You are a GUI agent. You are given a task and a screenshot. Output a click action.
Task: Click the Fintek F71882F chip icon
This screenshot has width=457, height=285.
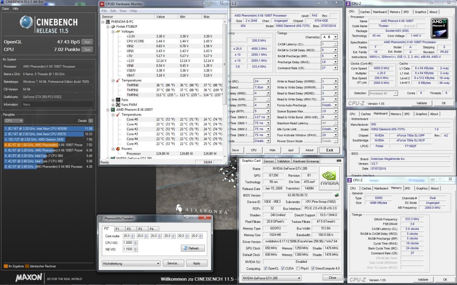[x=113, y=26]
